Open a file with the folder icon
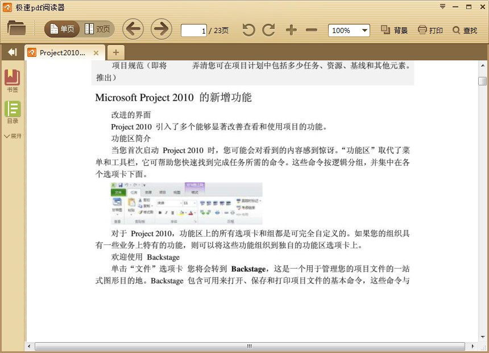 coord(16,28)
